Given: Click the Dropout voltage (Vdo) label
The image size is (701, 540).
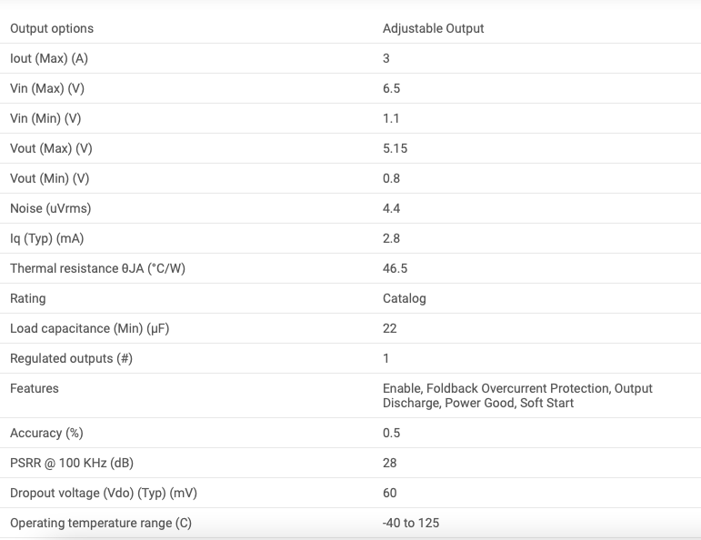Looking at the screenshot, I should click(x=104, y=493).
